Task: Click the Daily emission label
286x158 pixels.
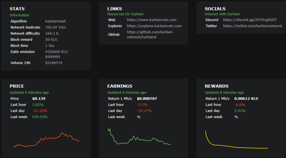Action: (22, 52)
